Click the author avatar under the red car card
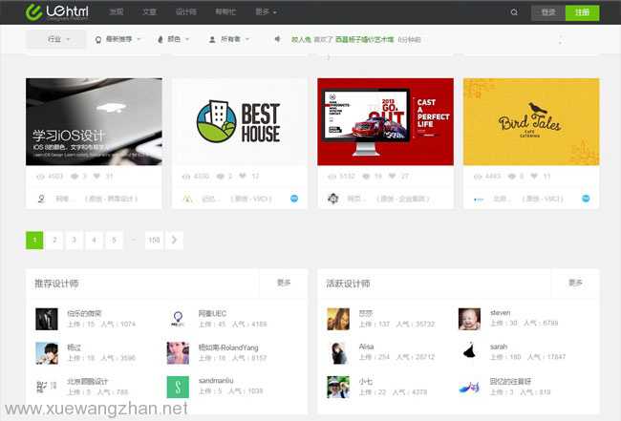The width and height of the screenshot is (621, 421). coord(332,199)
